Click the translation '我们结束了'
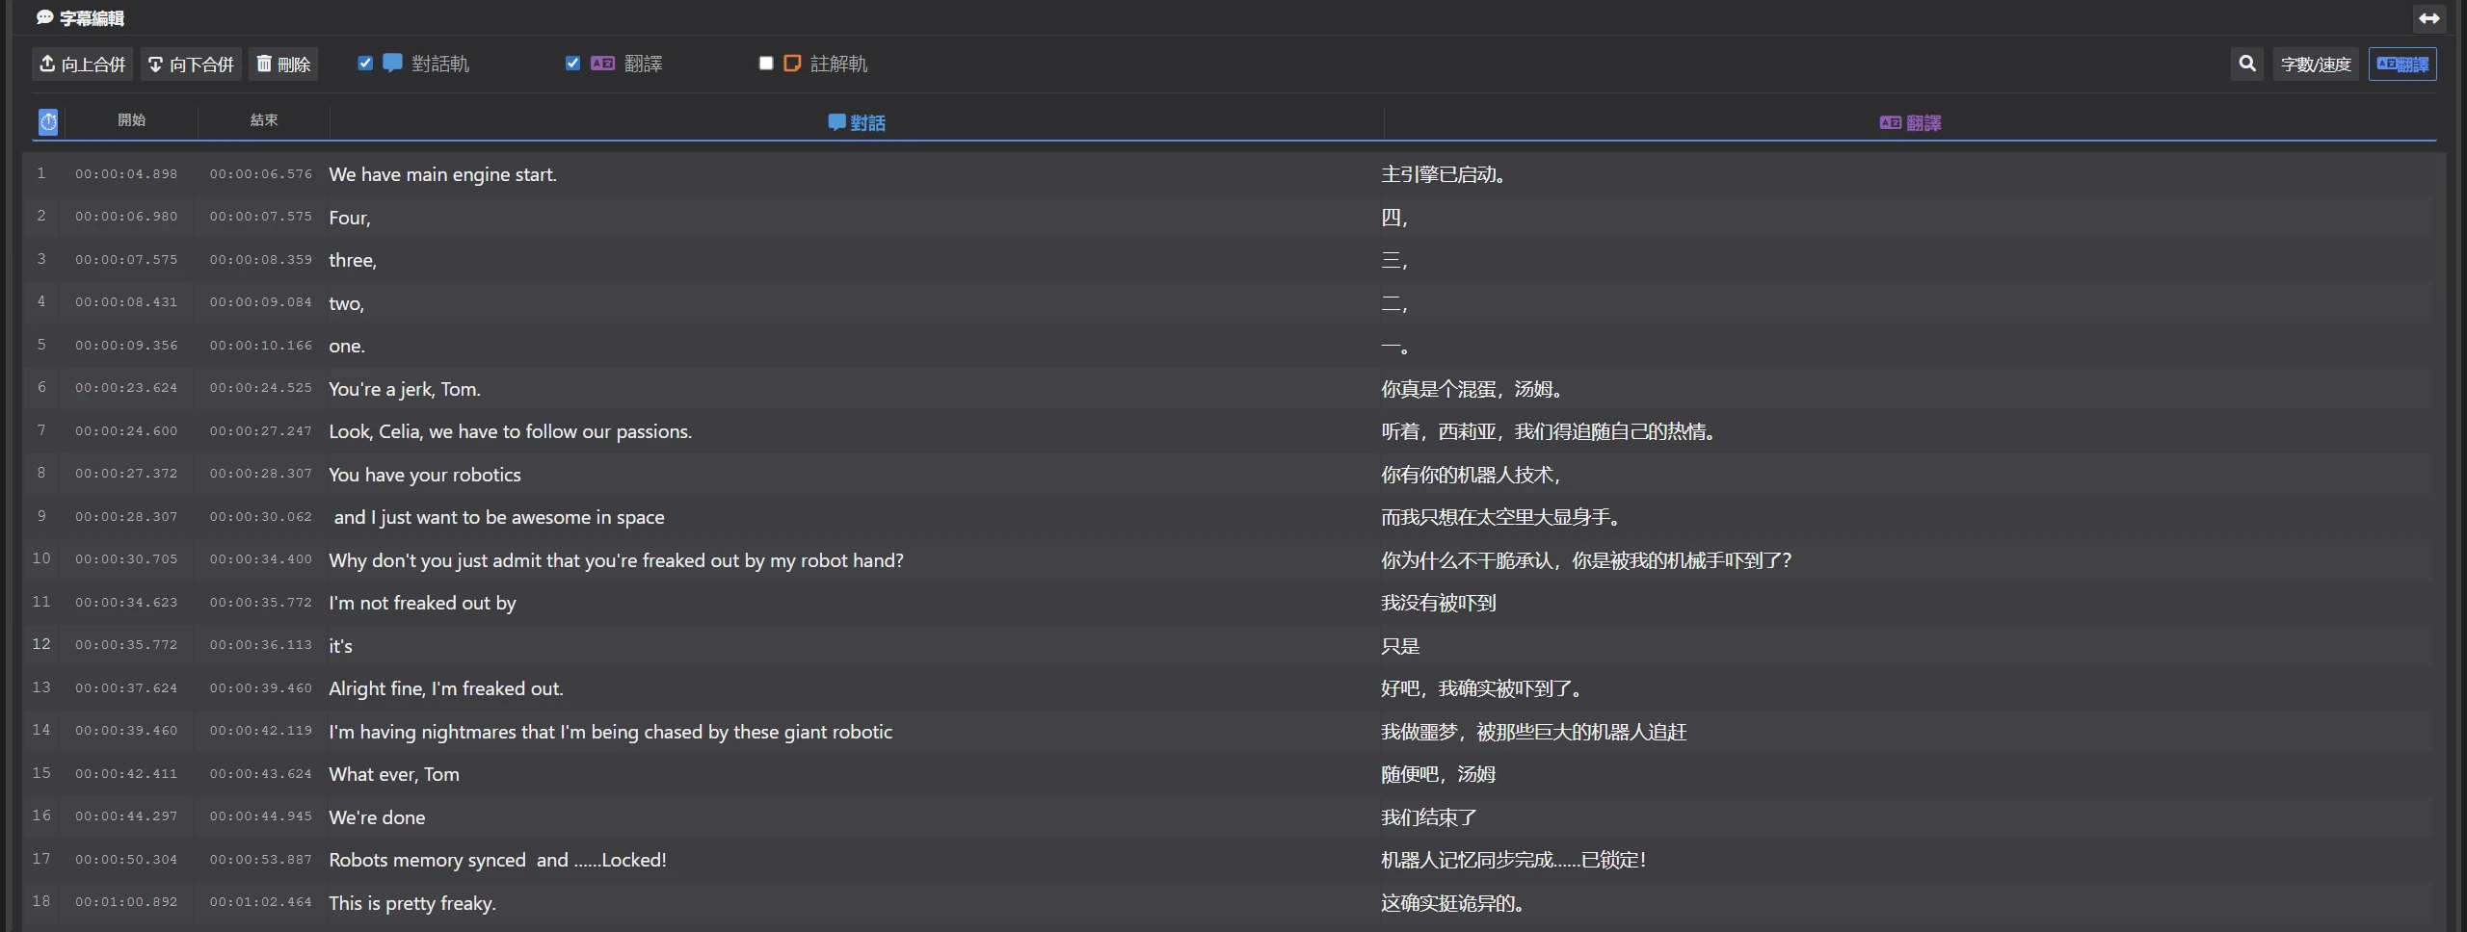The height and width of the screenshot is (932, 2467). (x=1428, y=817)
